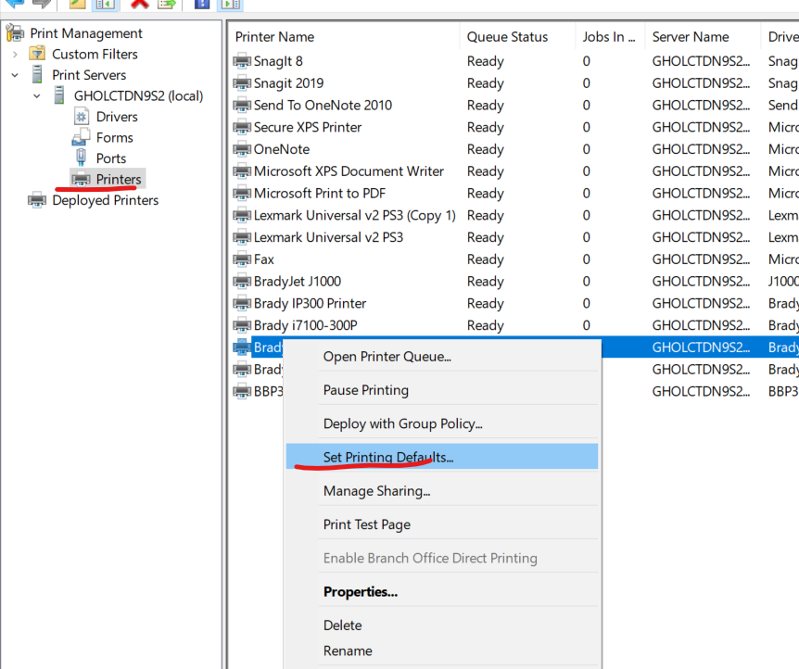Collapse the GHOLCTDN9S2 (local) server node
Image resolution: width=799 pixels, height=669 pixels.
tap(37, 95)
